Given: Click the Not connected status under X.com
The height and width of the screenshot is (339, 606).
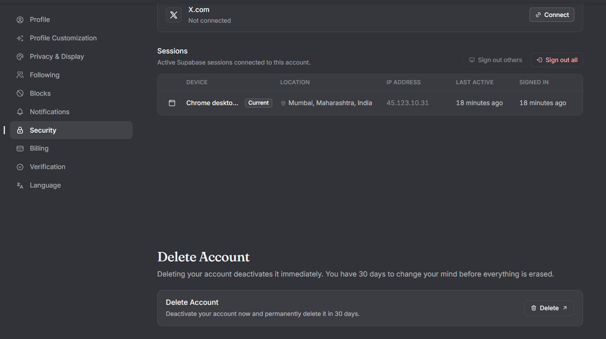Looking at the screenshot, I should (209, 21).
